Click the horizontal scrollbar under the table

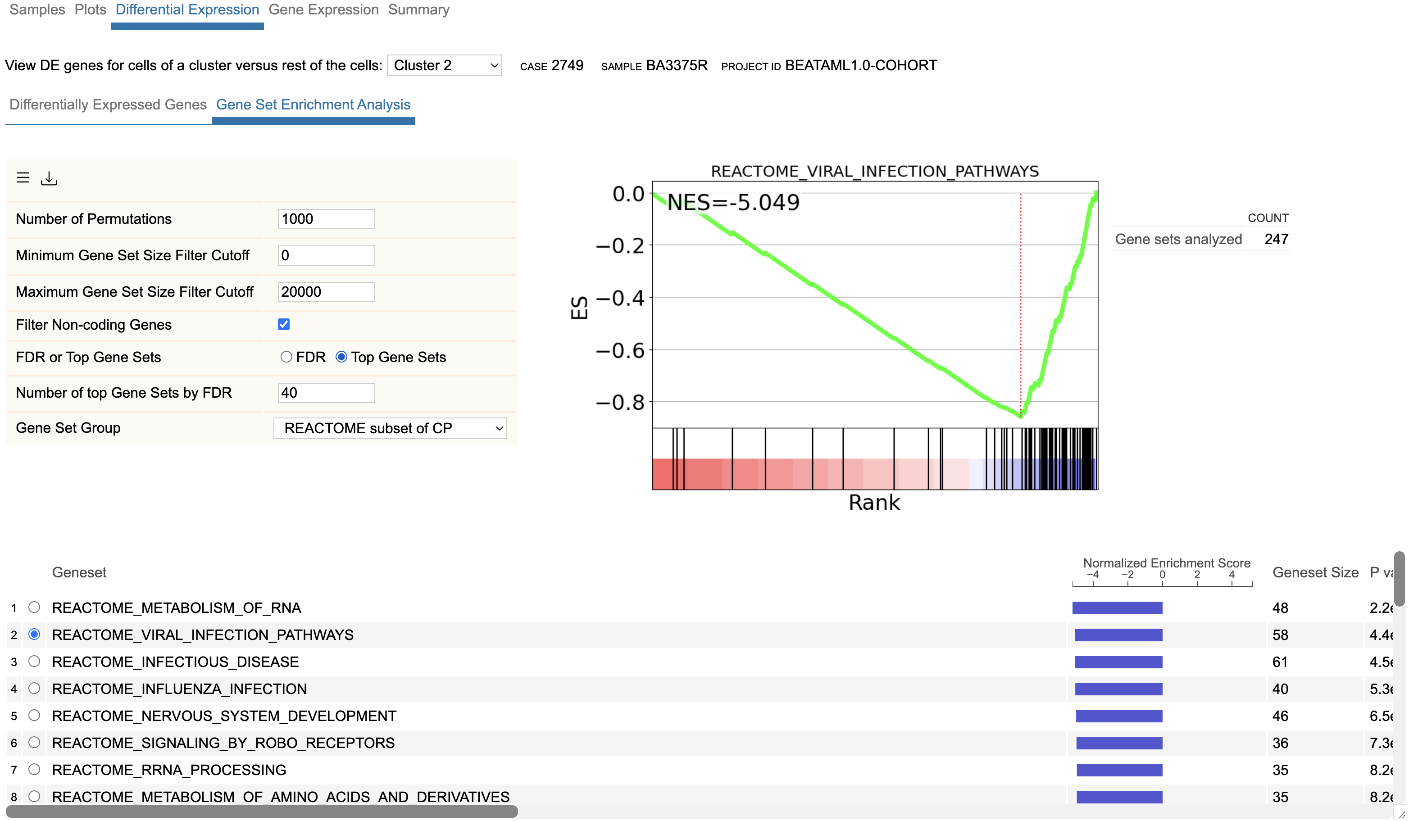262,812
